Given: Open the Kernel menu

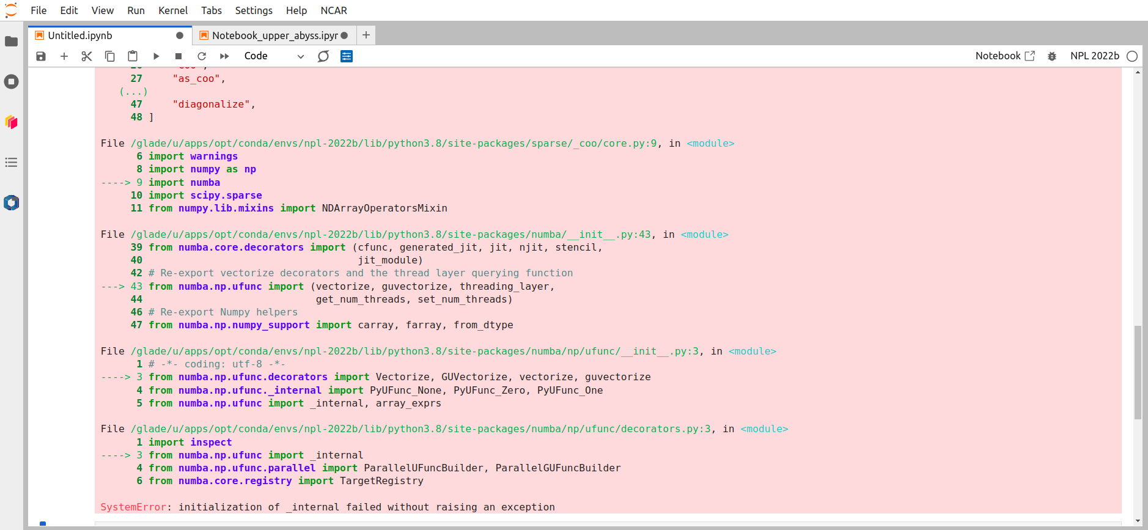Looking at the screenshot, I should (x=173, y=10).
